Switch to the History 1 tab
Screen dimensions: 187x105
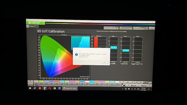[32, 27]
